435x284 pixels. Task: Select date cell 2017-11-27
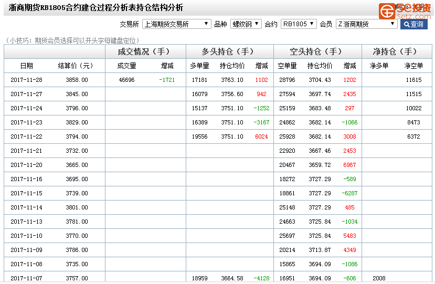point(27,94)
